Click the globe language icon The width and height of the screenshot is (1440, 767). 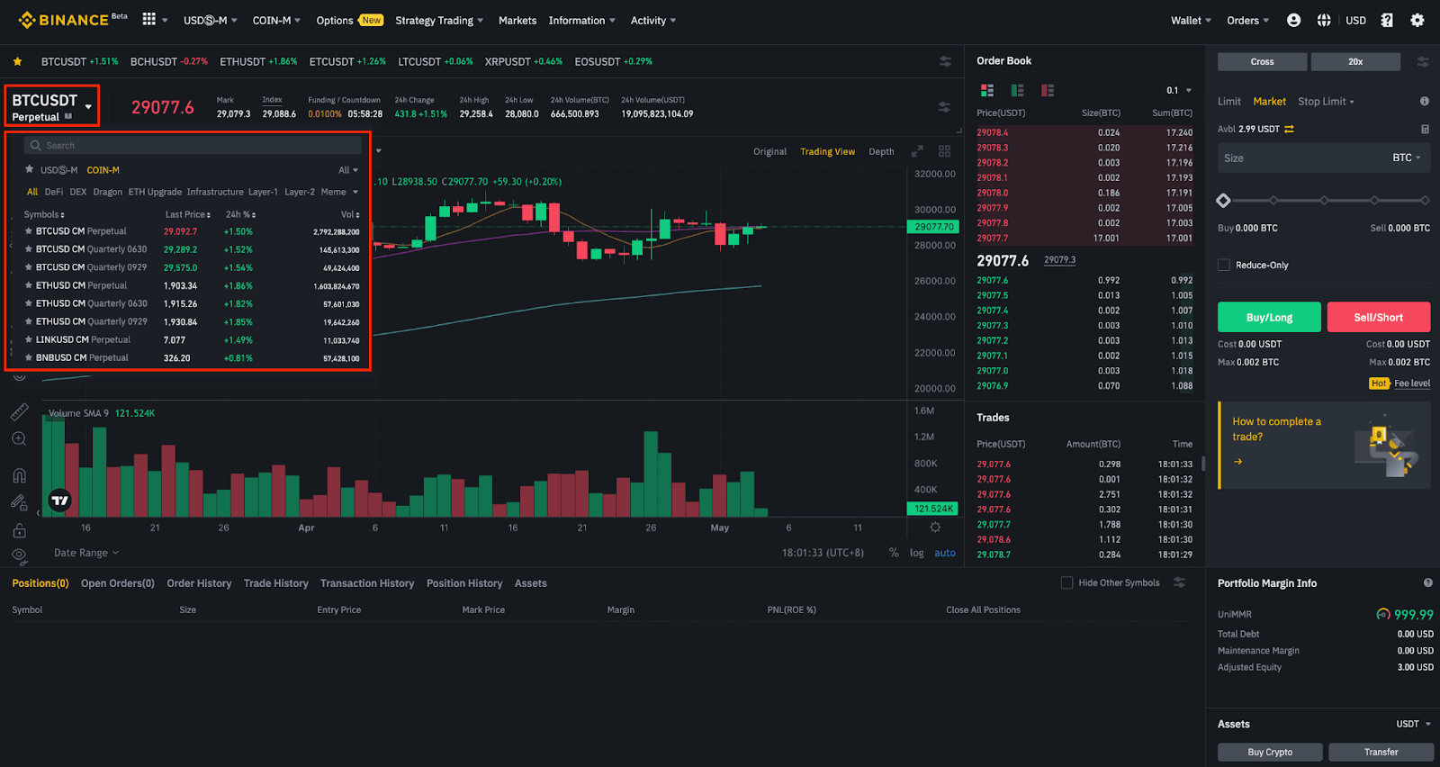(1324, 20)
